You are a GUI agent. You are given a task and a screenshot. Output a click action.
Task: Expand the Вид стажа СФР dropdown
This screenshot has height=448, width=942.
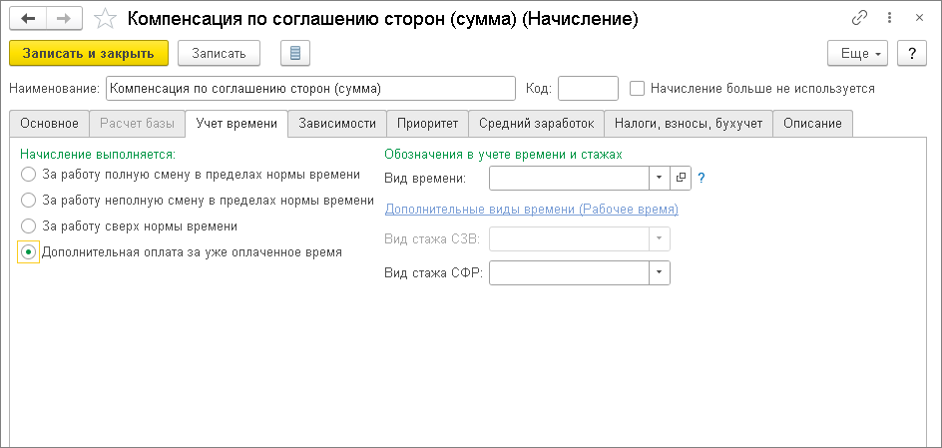660,273
